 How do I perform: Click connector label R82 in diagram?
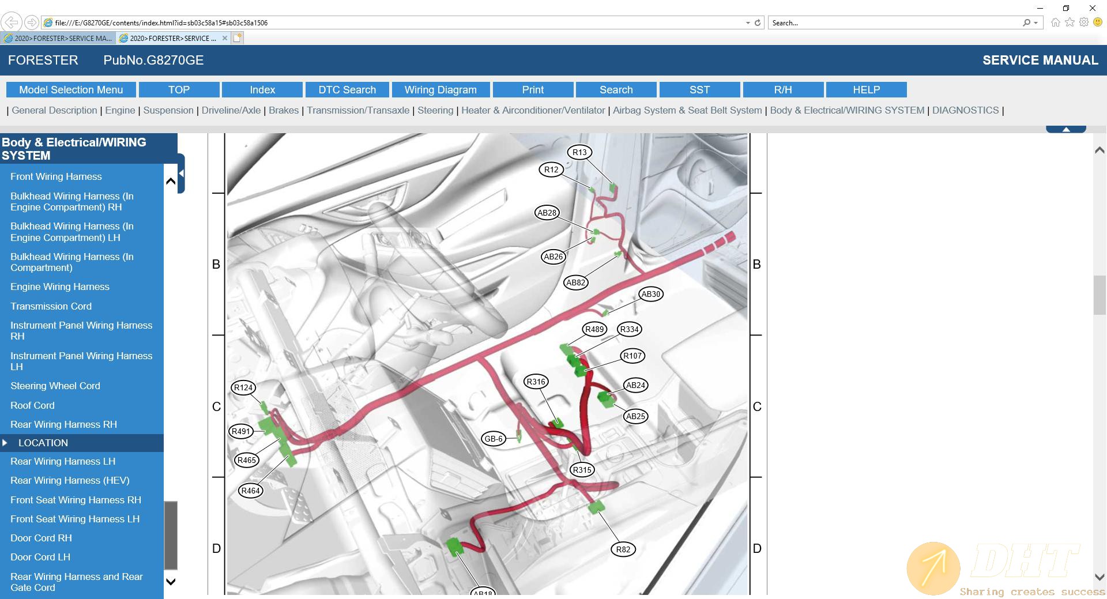coord(623,549)
